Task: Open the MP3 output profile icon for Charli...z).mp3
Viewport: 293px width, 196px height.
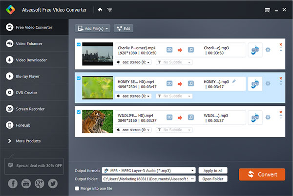Action: pos(255,50)
